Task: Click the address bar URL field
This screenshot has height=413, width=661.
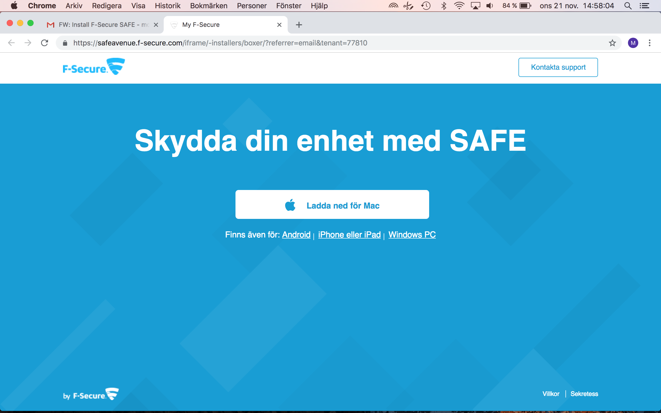Action: click(x=273, y=43)
